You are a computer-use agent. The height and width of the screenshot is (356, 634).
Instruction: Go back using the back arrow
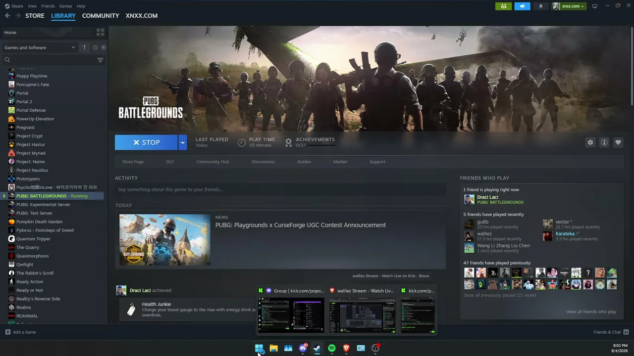coord(7,16)
